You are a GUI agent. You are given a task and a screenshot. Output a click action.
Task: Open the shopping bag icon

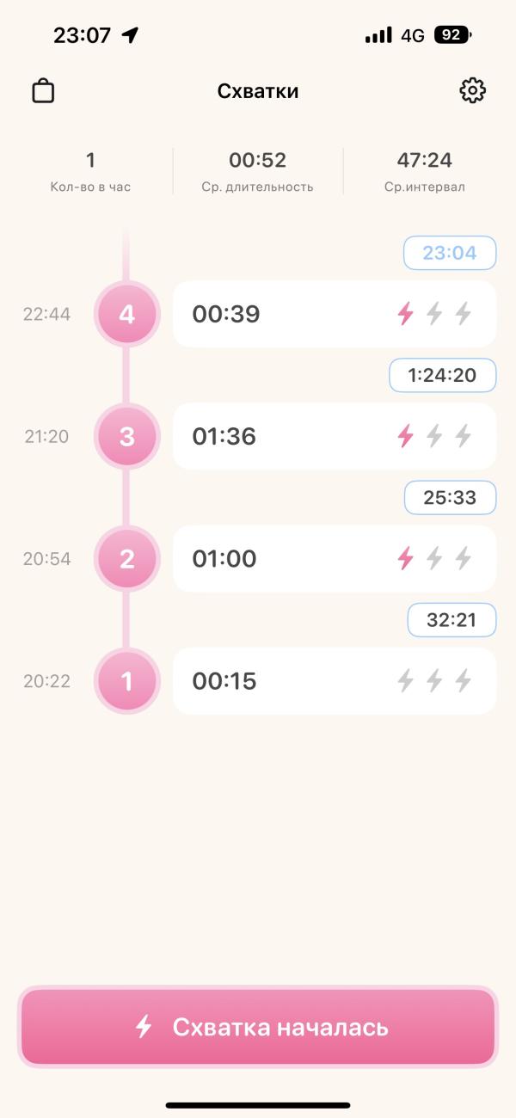point(43,90)
